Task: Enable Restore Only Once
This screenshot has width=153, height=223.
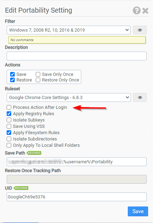Action: 38,80
